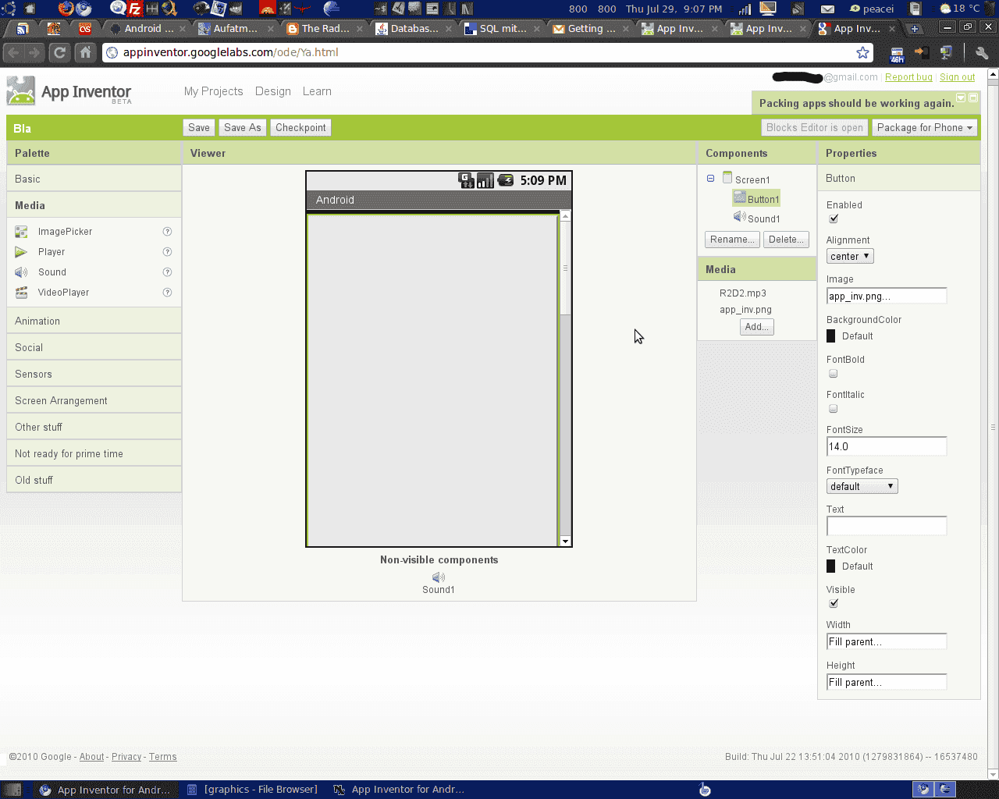Screen dimensions: 999x799
Task: Click the ImagePicker palette icon
Action: pos(21,232)
